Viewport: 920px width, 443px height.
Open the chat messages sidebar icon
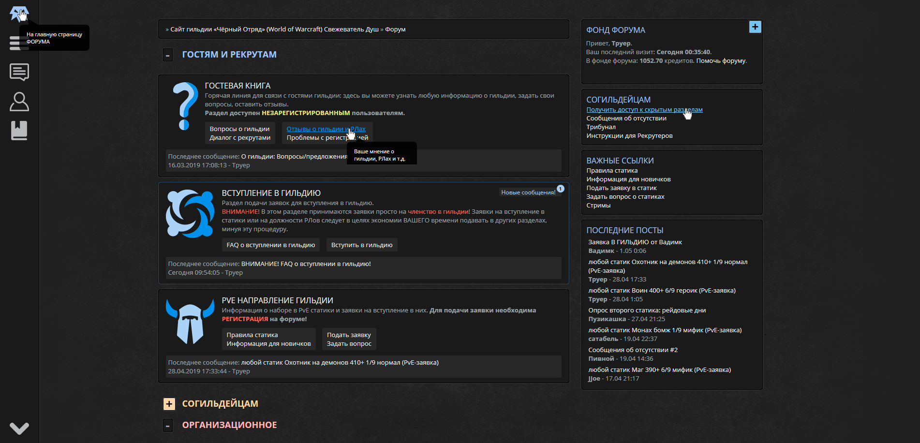point(19,72)
